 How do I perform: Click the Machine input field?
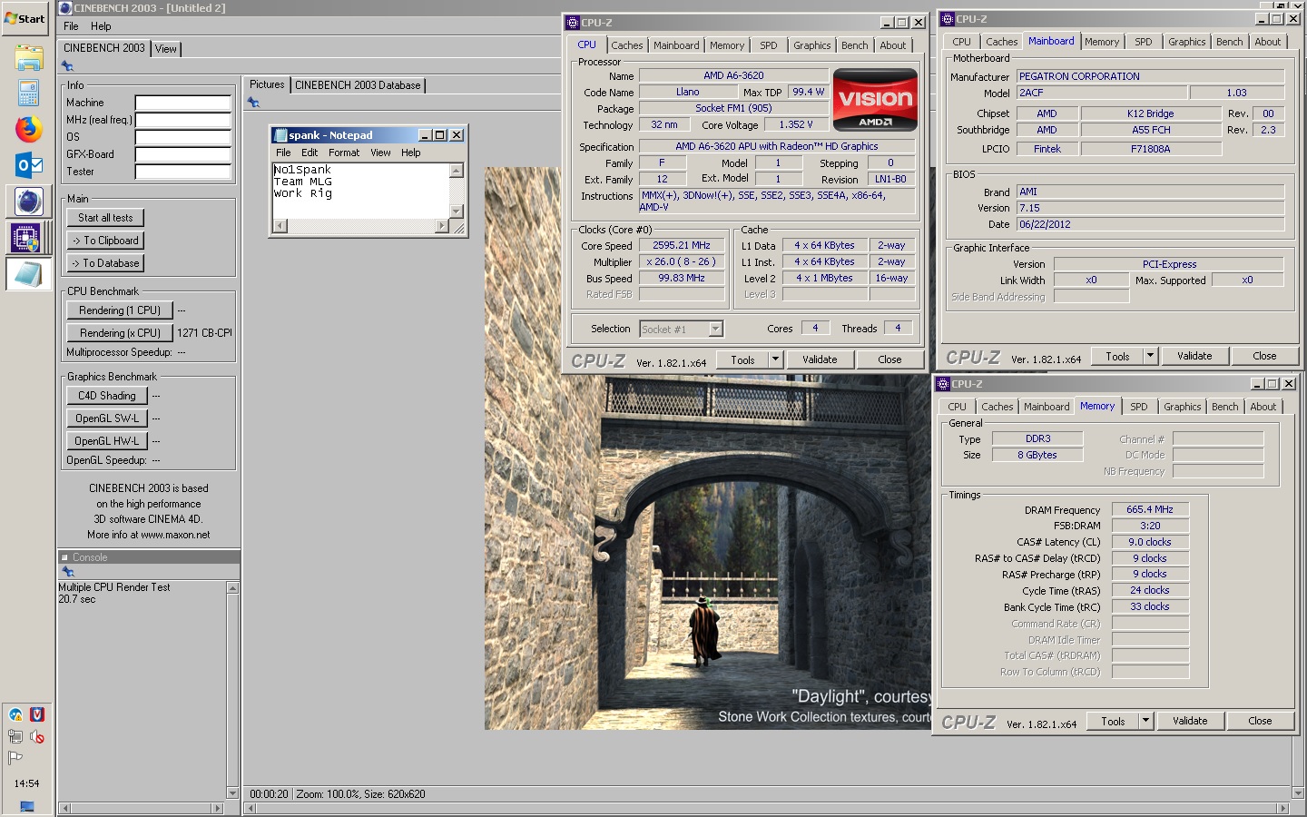point(182,103)
